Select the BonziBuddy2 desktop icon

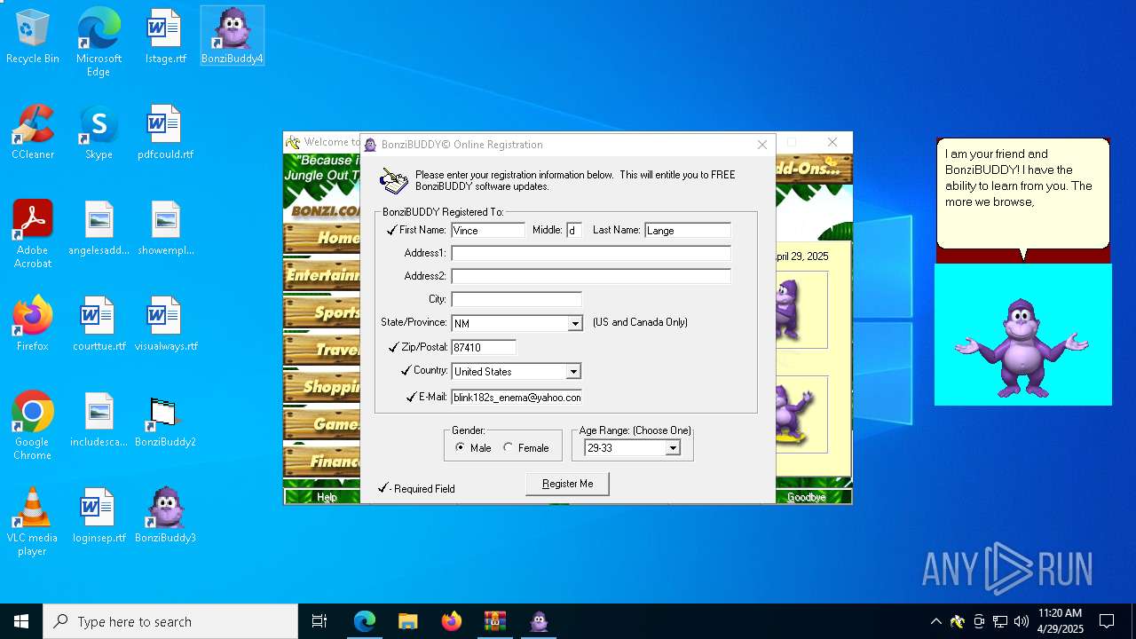tap(165, 421)
